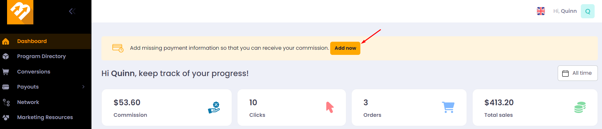This screenshot has width=602, height=129.
Task: Open the All time date filter
Action: [578, 73]
